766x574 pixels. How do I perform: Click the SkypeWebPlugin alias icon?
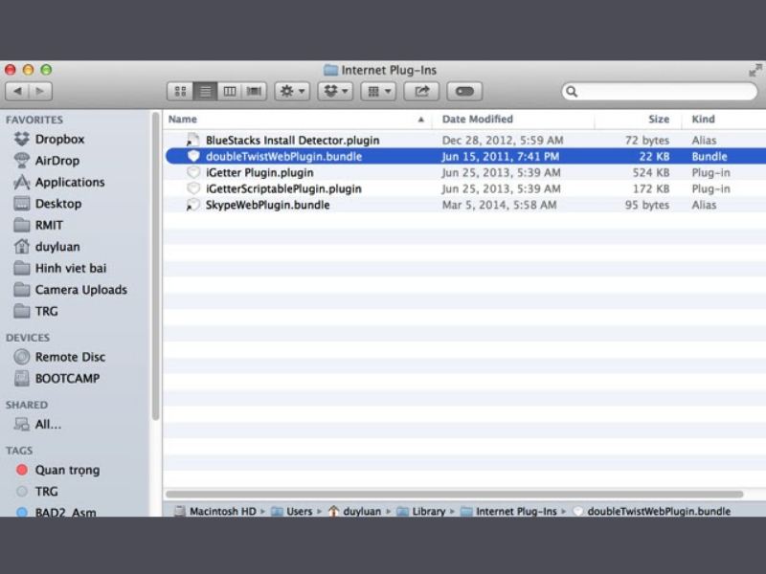click(193, 205)
